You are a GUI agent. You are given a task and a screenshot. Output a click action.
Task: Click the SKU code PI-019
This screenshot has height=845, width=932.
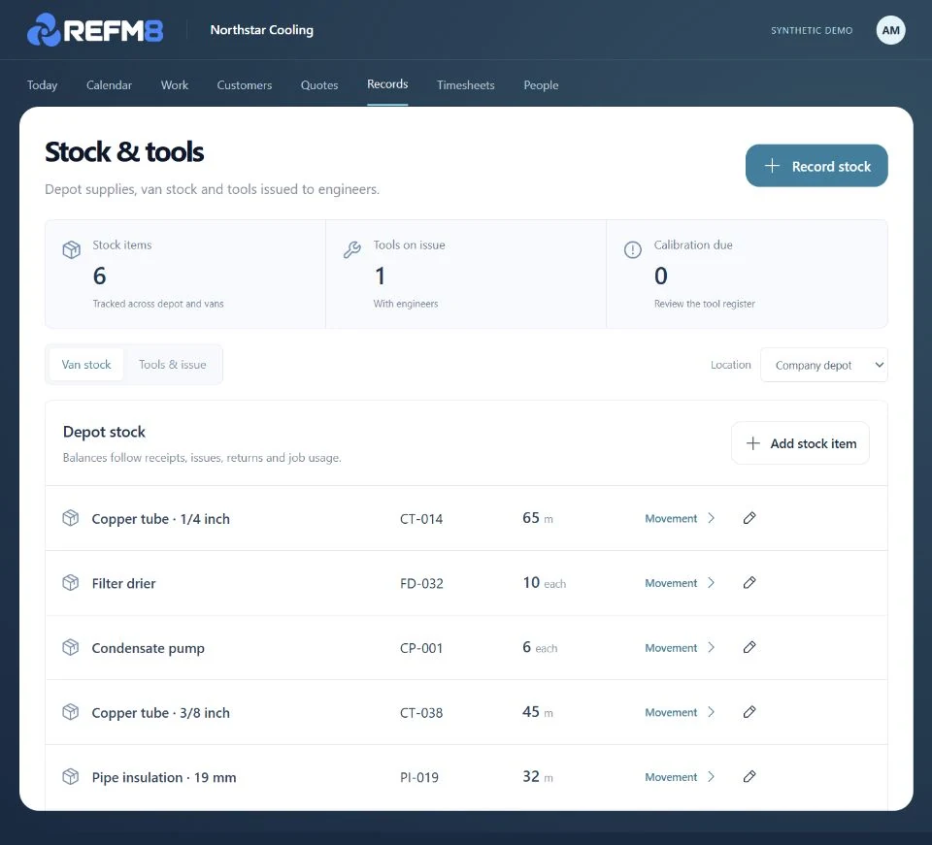click(419, 777)
